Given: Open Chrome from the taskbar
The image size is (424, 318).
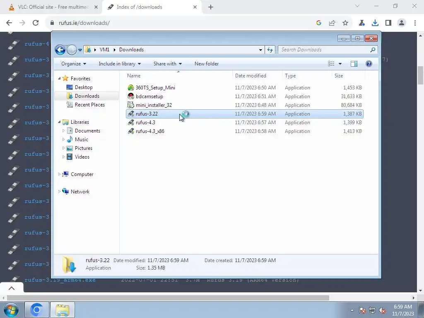Looking at the screenshot, I should 37,310.
